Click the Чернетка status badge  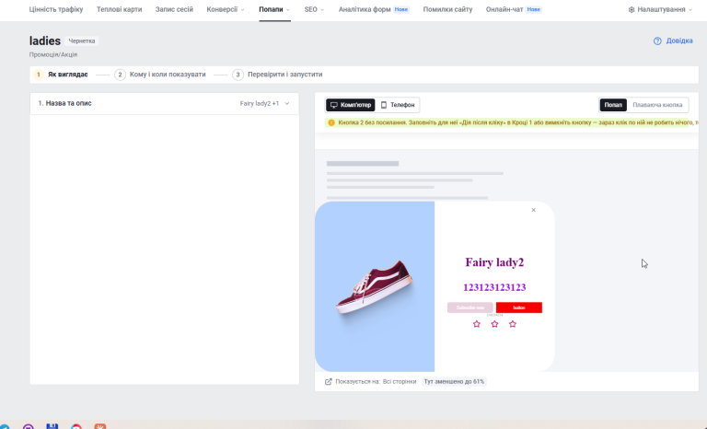click(x=82, y=41)
